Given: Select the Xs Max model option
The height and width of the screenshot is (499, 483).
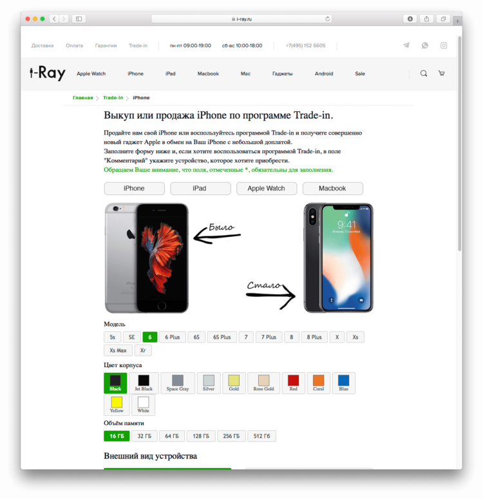Looking at the screenshot, I should (x=118, y=350).
